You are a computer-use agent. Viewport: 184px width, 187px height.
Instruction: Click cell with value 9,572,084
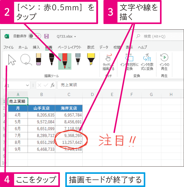coord(42,122)
